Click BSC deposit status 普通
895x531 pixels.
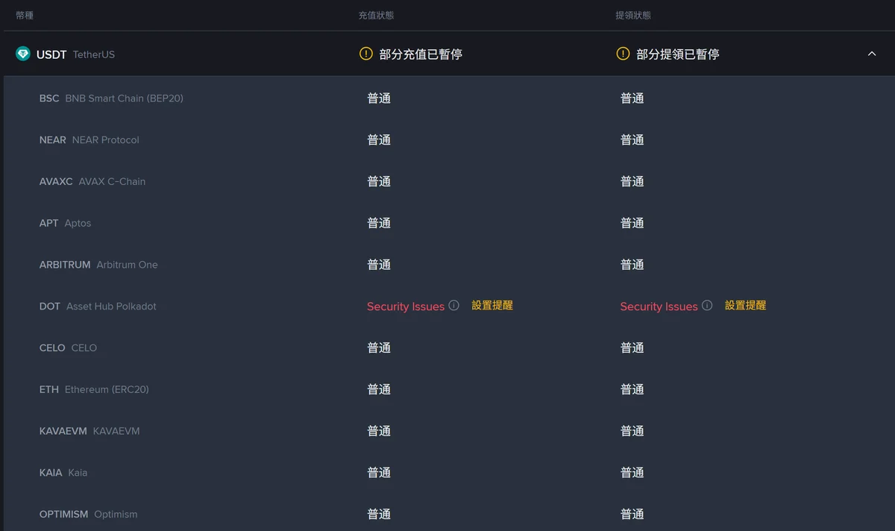(x=379, y=98)
